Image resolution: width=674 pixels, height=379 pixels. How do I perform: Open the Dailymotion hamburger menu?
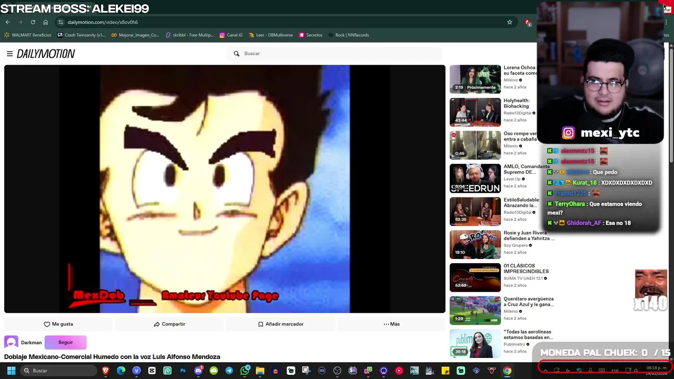pyautogui.click(x=9, y=54)
